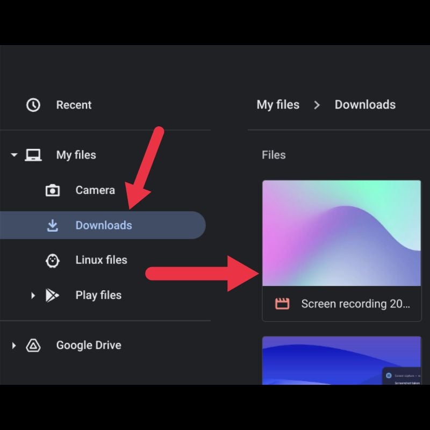Open the Camera folder

pyautogui.click(x=95, y=190)
